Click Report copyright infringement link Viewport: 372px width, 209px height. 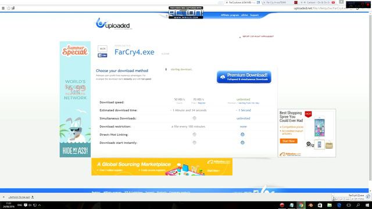258,37
